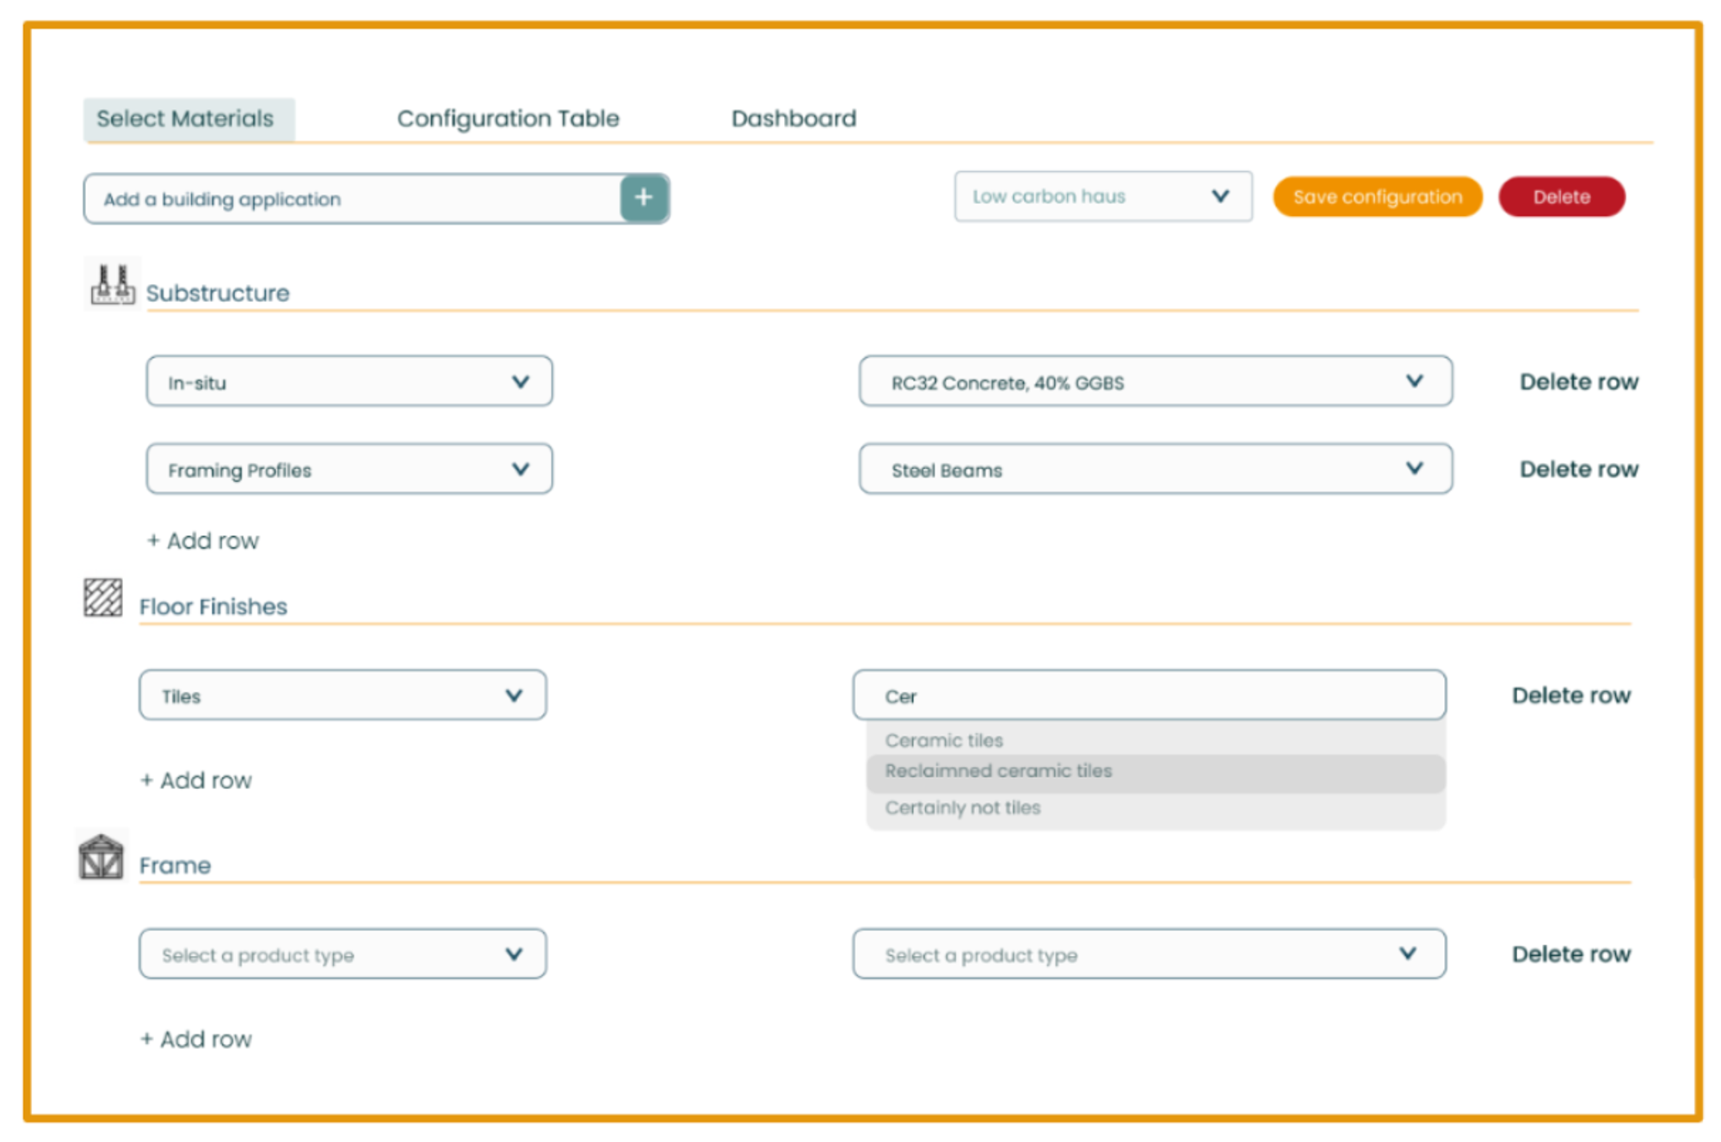Open the Framing Profiles dropdown
The image size is (1721, 1142).
[349, 470]
